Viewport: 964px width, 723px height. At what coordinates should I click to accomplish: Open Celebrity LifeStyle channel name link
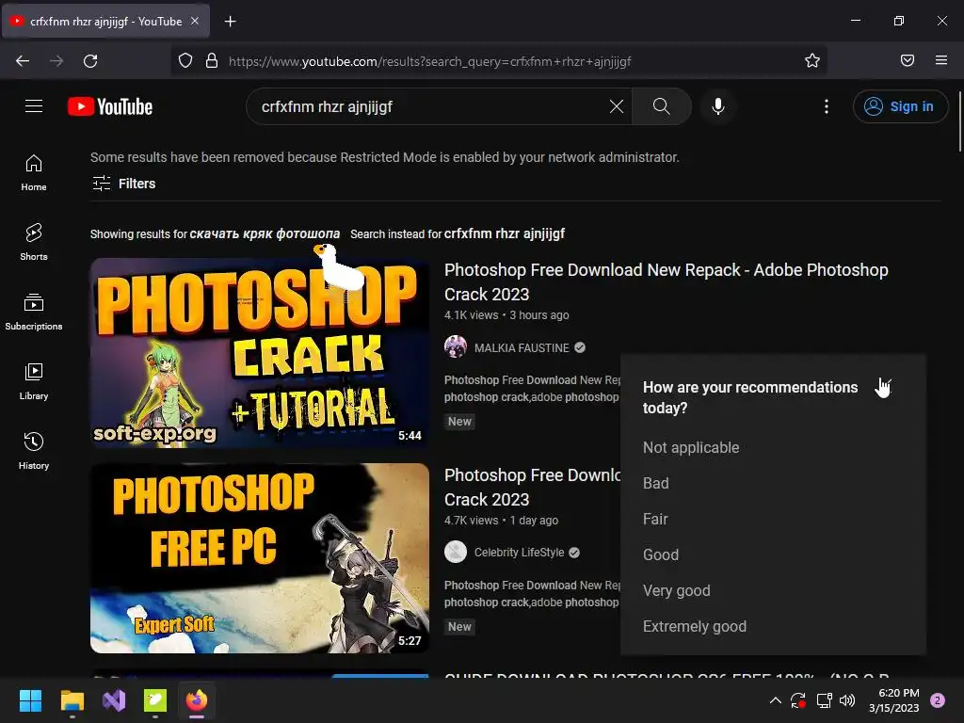pos(519,553)
